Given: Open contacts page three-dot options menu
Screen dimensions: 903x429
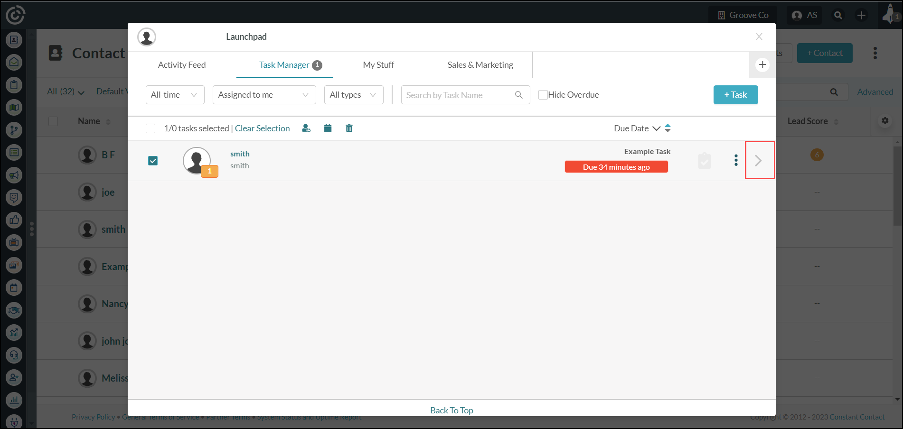Looking at the screenshot, I should 875,53.
